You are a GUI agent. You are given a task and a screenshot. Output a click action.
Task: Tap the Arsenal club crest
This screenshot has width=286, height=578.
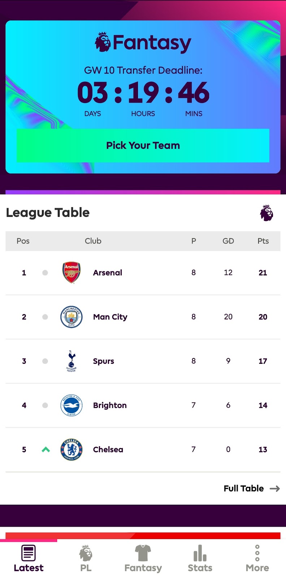pos(71,273)
